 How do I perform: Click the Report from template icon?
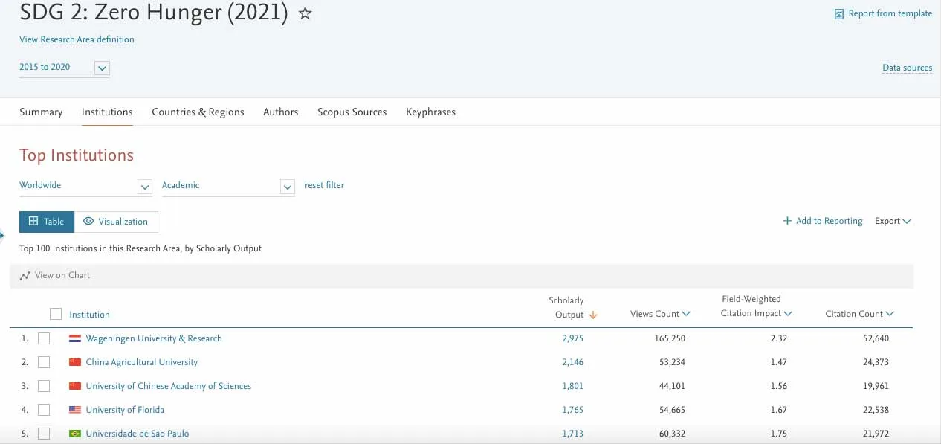point(839,13)
